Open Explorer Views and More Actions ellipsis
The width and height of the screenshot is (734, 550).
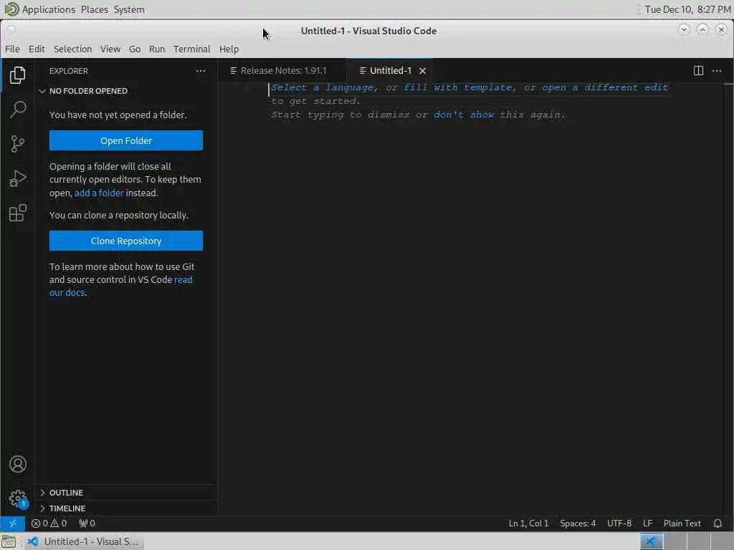click(201, 71)
